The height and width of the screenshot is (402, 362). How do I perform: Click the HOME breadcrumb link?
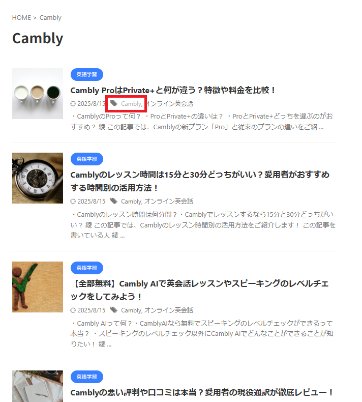click(x=21, y=18)
